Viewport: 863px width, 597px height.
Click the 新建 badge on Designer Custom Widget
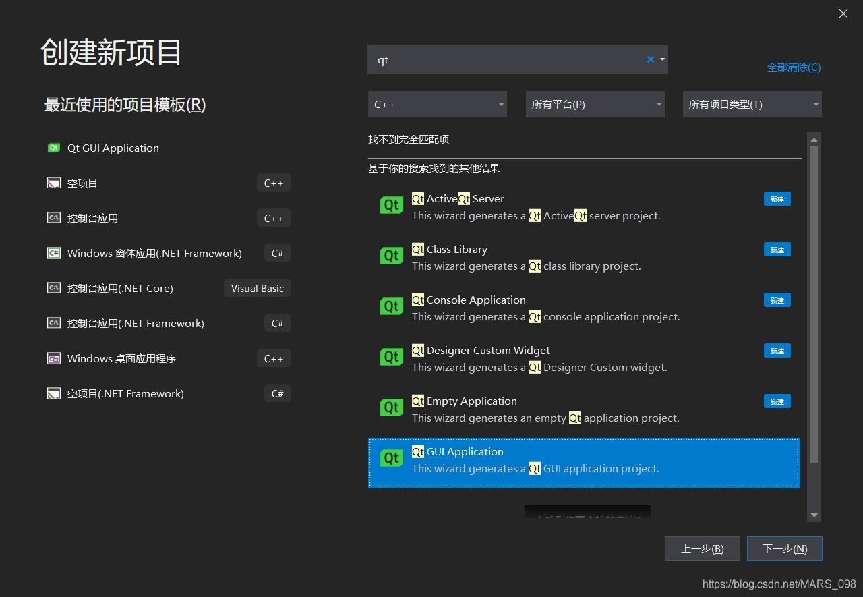click(777, 351)
